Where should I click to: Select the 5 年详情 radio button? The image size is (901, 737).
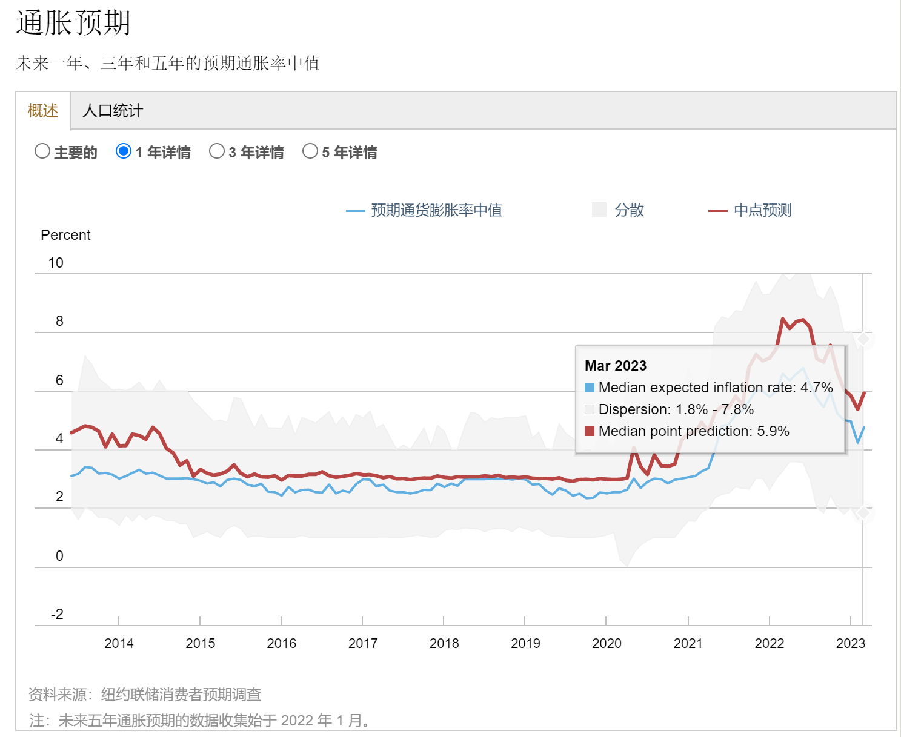[x=311, y=151]
